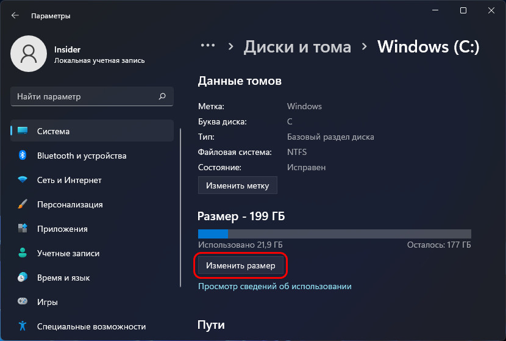Click the Метка value Windows
The image size is (506, 341).
point(304,106)
